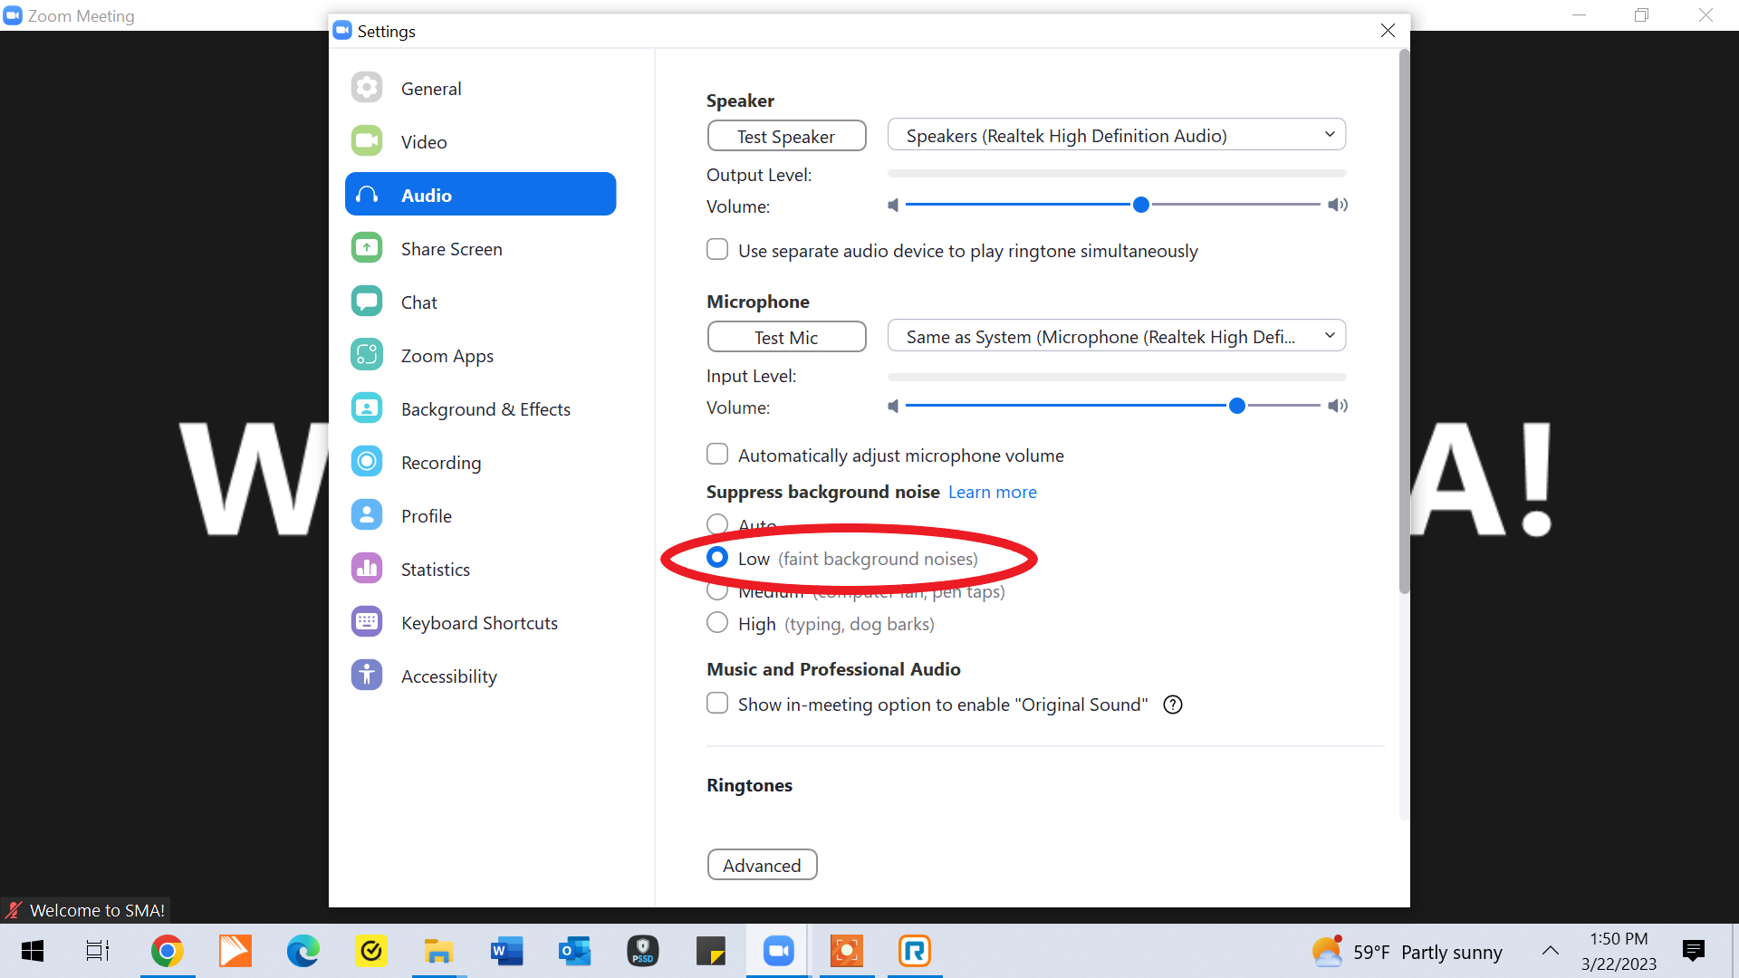Open Video settings via the camera icon

[367, 141]
